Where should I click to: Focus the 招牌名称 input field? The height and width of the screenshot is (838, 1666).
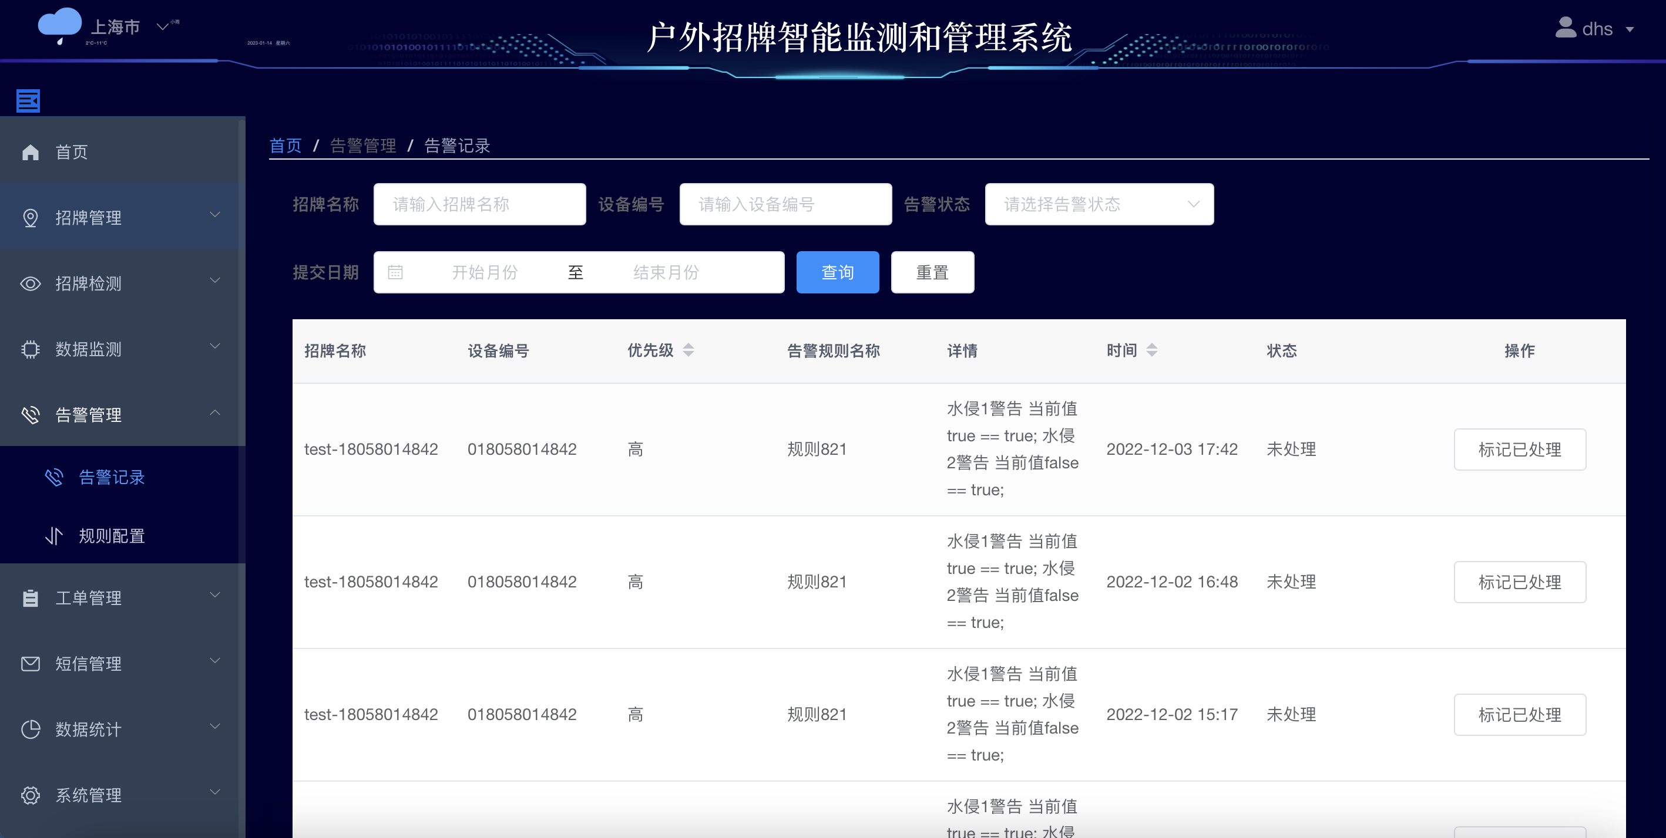480,204
